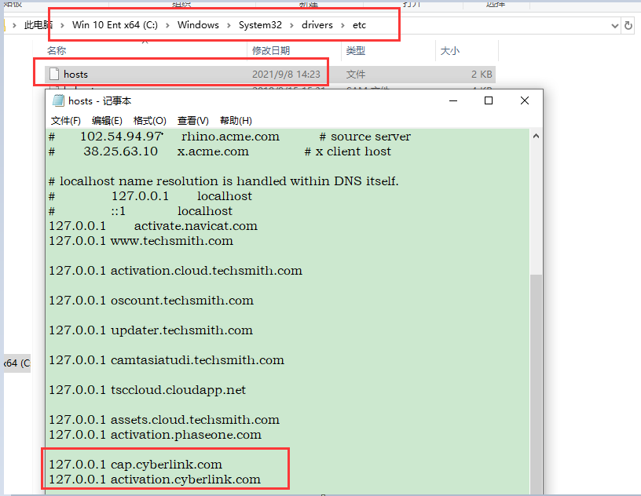Screen dimensions: 641x496
Task: Open Notepad's 帮助(H) menu
Action: pyautogui.click(x=236, y=121)
